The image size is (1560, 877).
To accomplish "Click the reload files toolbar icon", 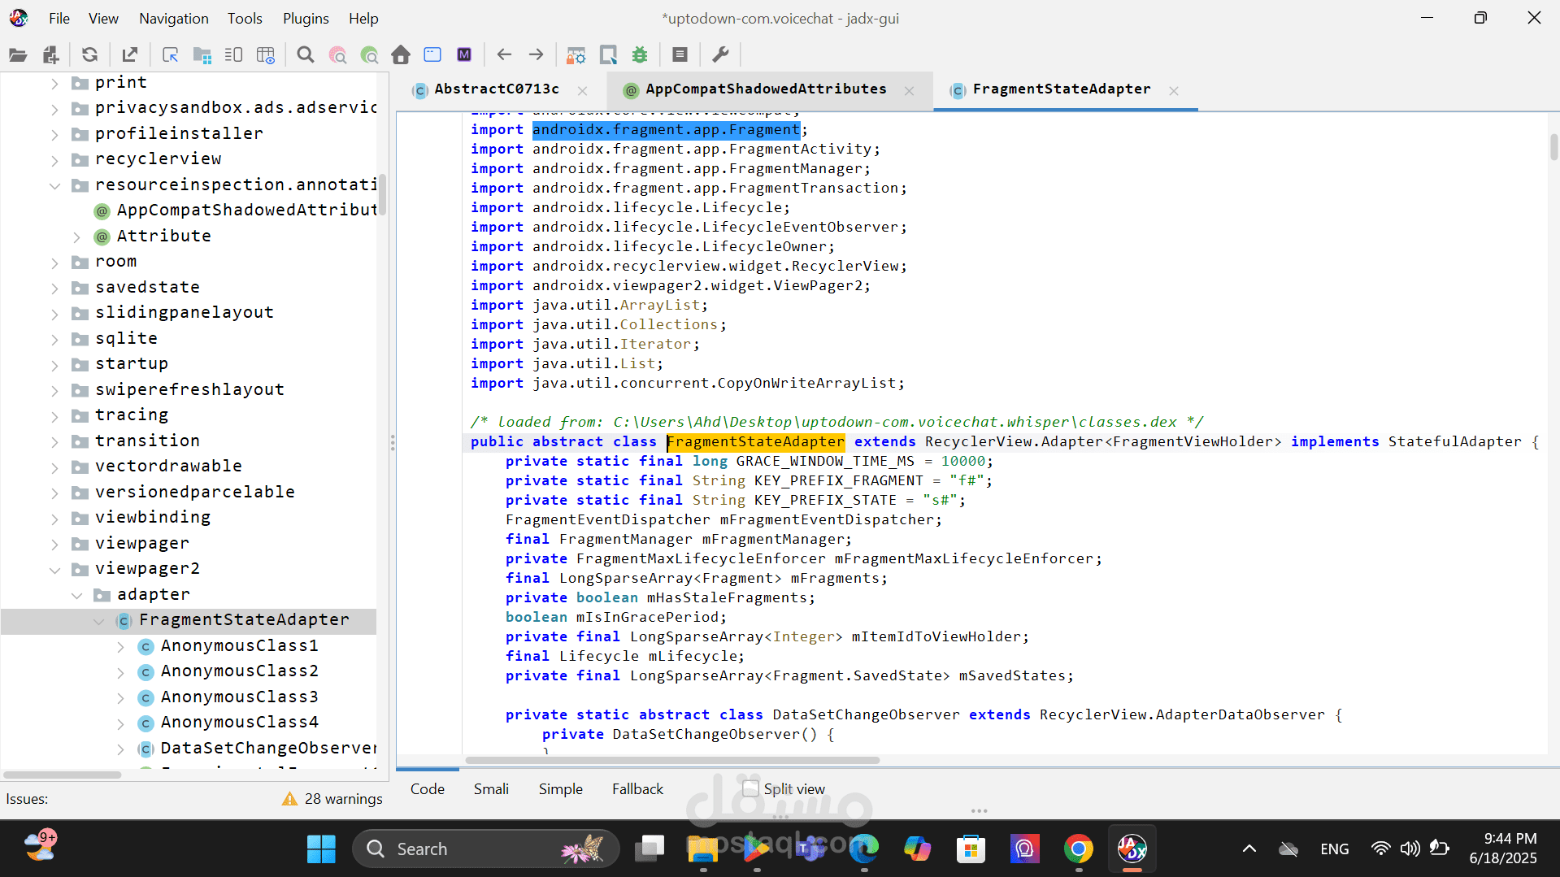I will (89, 55).
